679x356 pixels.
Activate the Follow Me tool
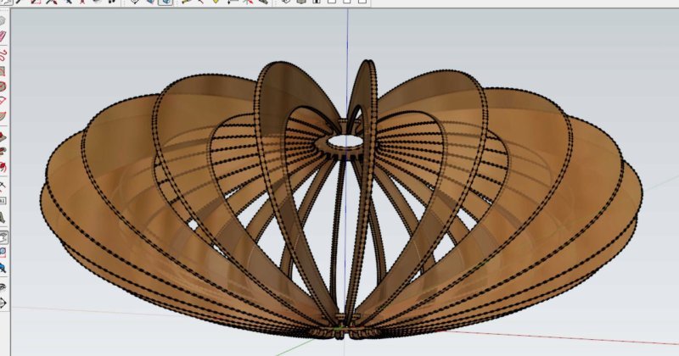(3, 152)
